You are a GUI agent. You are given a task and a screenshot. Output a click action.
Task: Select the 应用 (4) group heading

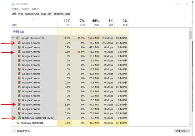(18, 32)
